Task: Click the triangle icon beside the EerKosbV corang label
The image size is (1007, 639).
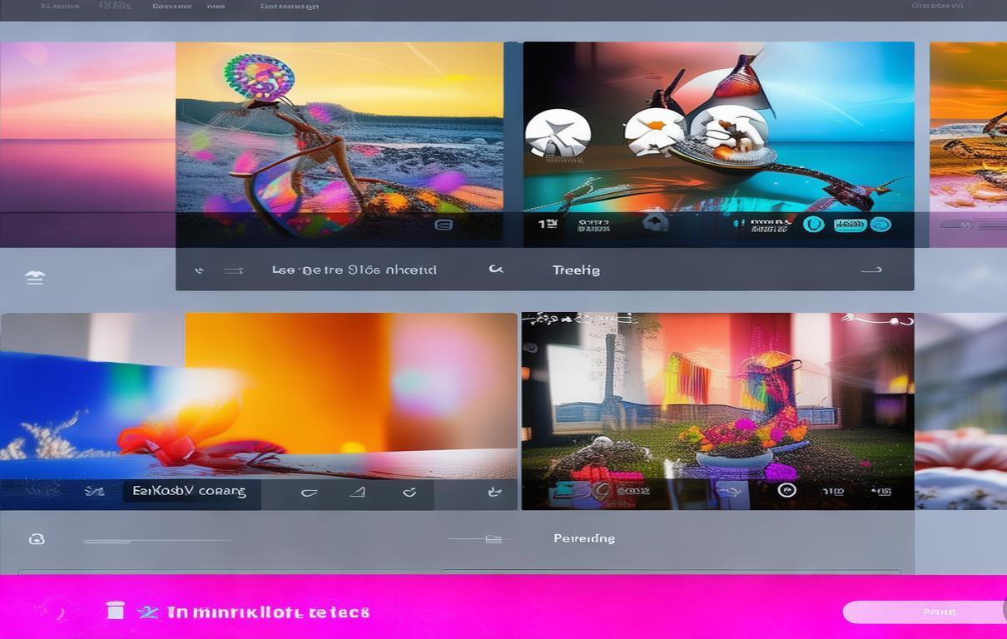Action: click(x=358, y=492)
